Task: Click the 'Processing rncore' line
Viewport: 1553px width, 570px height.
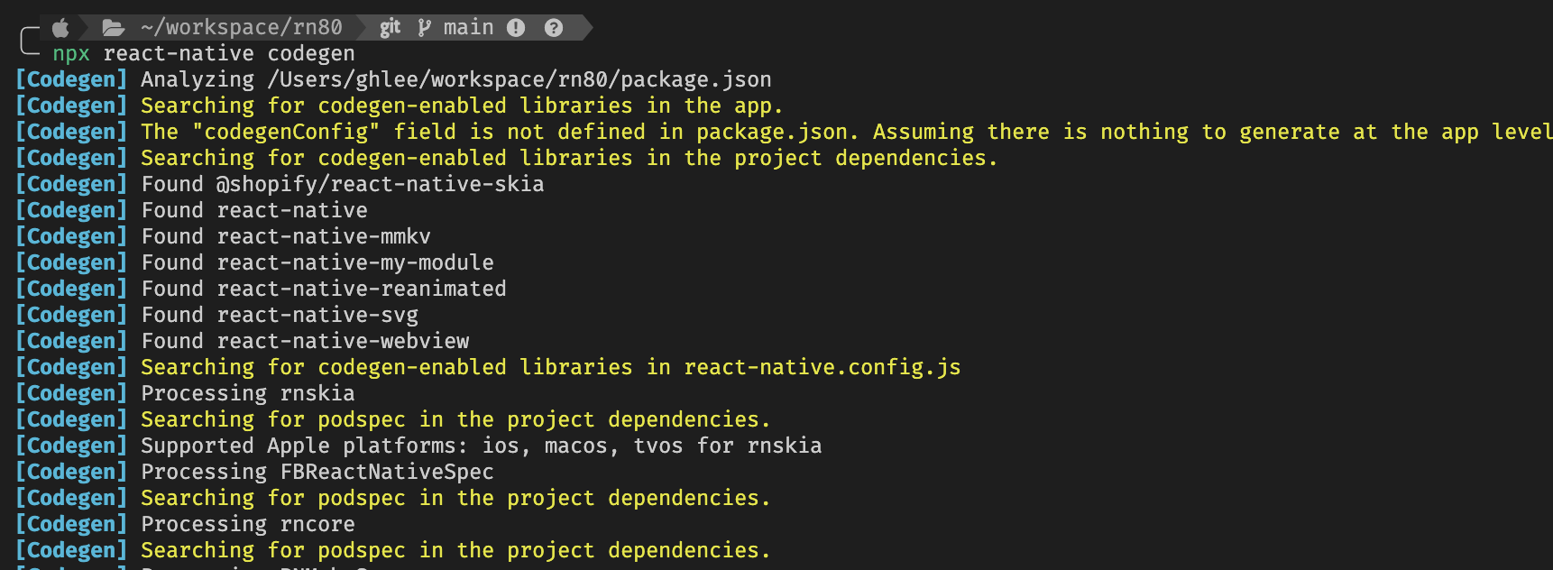Action: pos(248,525)
